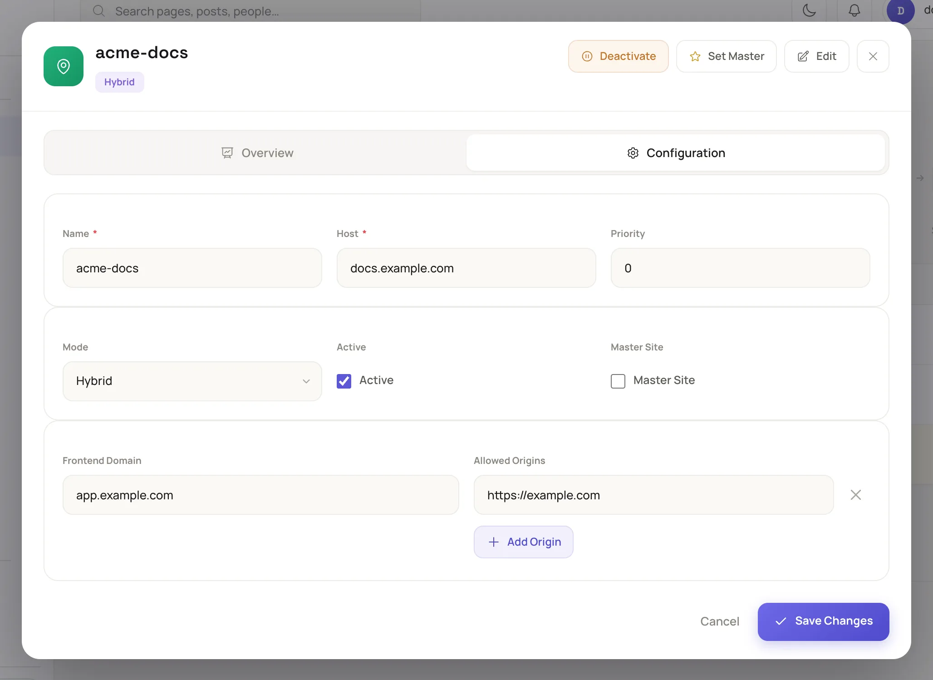Open the Mode dropdown

click(x=192, y=381)
